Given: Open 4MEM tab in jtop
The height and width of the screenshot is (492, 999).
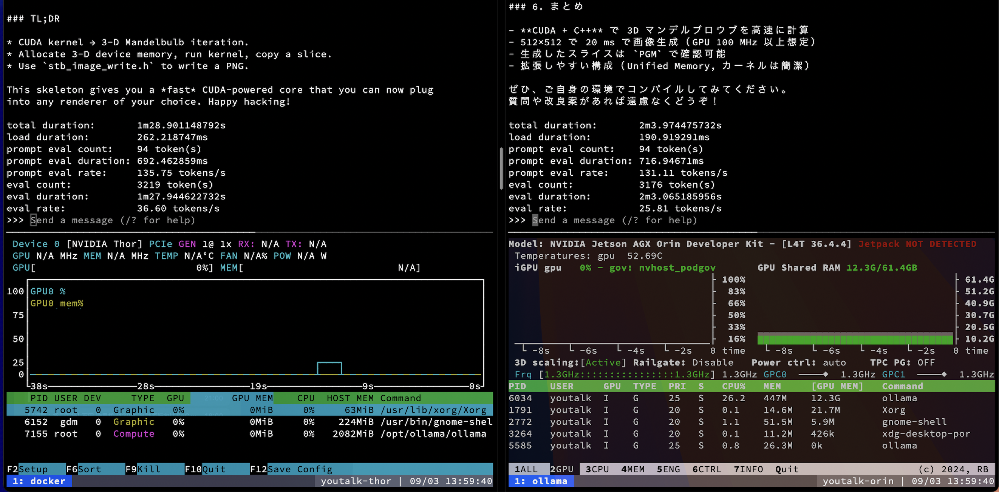Looking at the screenshot, I should pyautogui.click(x=633, y=469).
